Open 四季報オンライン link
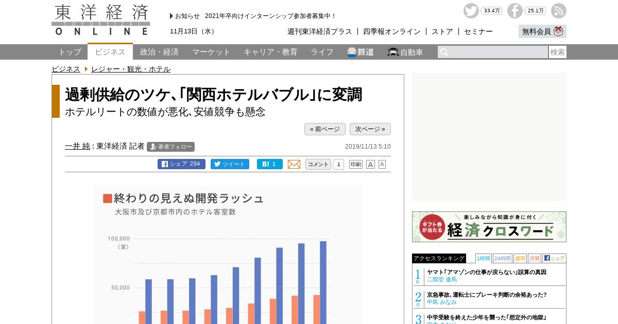The height and width of the screenshot is (324, 618). pos(392,31)
